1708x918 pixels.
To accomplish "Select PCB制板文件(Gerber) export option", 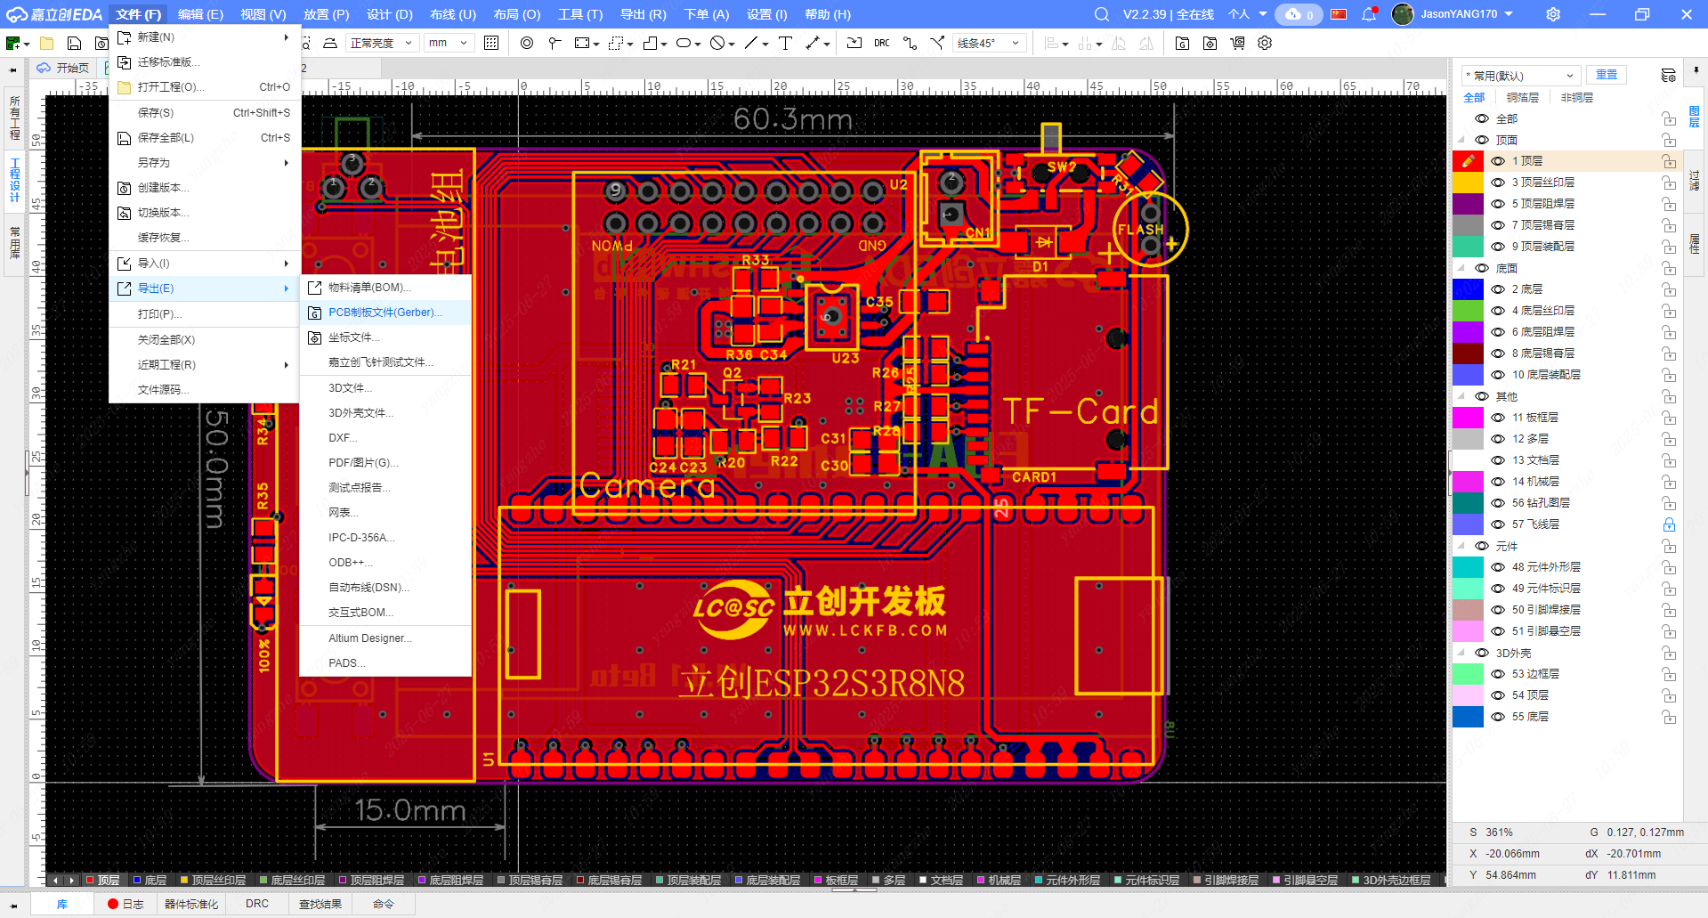I will 385,313.
